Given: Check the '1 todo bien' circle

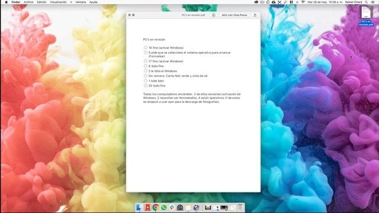Looking at the screenshot, I should tap(146, 80).
